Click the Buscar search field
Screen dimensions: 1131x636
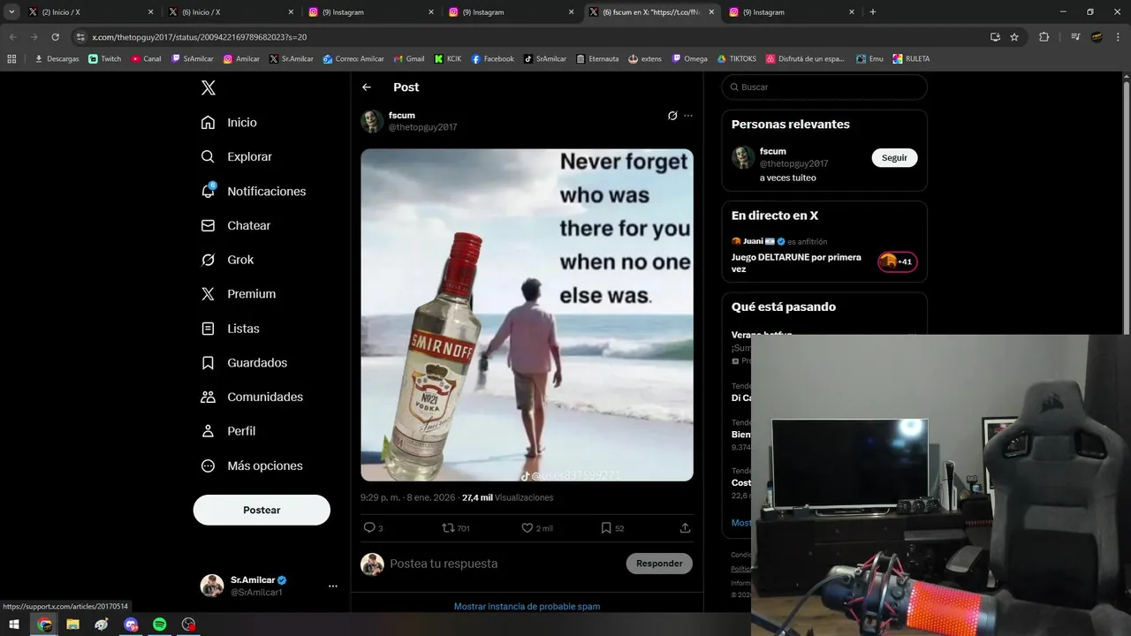[x=824, y=87]
